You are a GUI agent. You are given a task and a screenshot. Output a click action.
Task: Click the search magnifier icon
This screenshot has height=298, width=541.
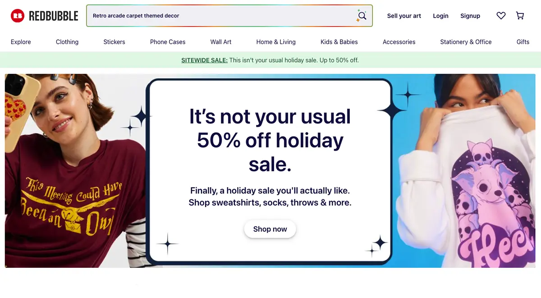click(362, 16)
